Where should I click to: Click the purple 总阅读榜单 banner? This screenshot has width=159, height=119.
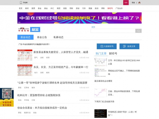tap(79, 18)
